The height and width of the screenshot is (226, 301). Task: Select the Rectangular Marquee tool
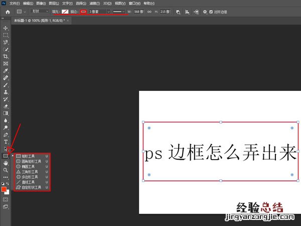[x=6, y=35]
